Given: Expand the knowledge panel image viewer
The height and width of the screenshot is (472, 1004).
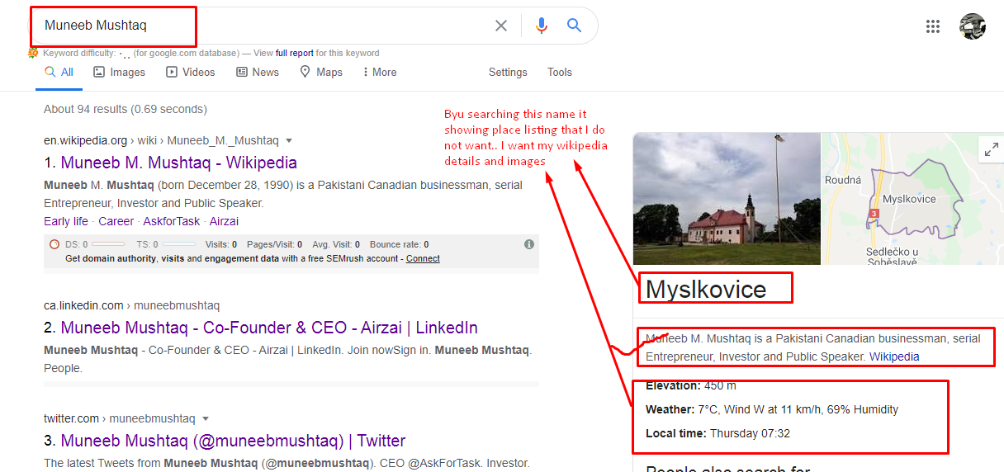Looking at the screenshot, I should click(x=990, y=149).
